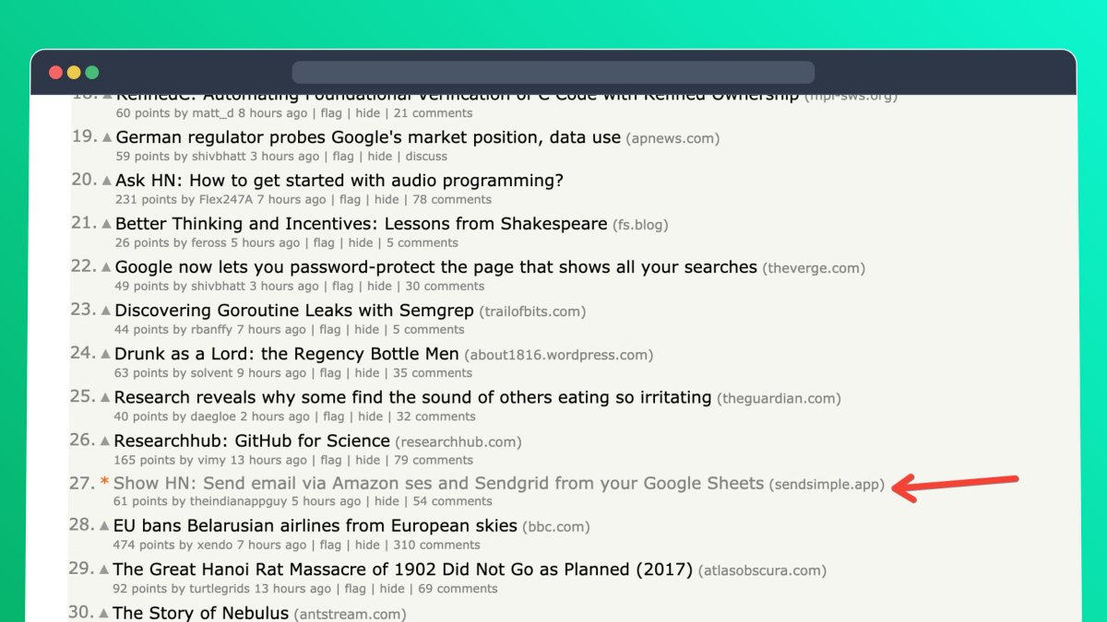Hide the Show HN sendsimple.app post
Image resolution: width=1107 pixels, height=622 pixels.
tap(387, 501)
